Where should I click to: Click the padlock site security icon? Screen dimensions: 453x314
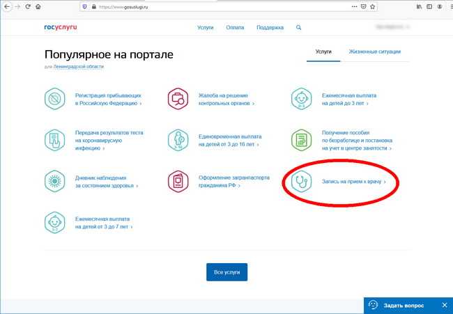[93, 7]
